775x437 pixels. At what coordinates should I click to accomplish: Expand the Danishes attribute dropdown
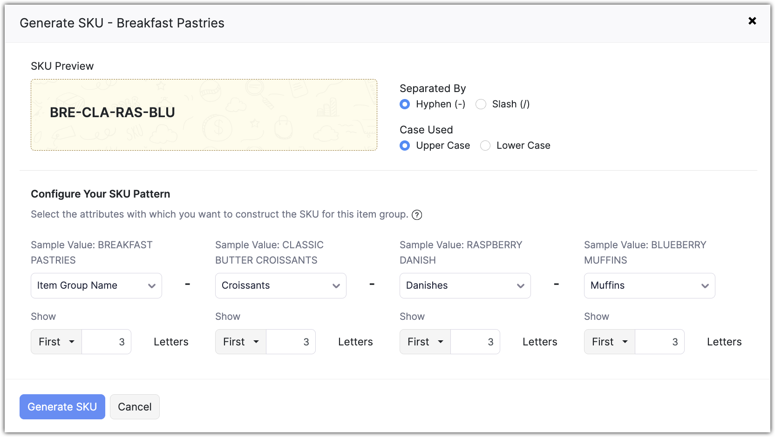[x=465, y=285]
